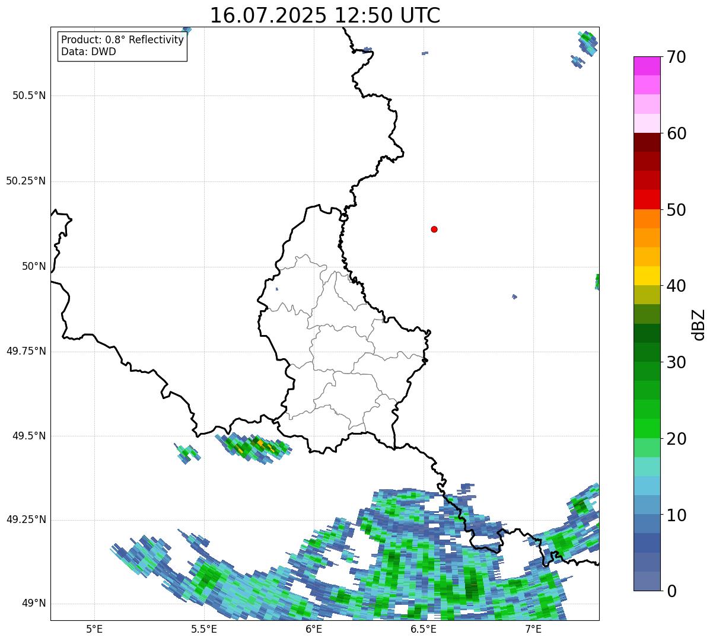Click the 50.25°N latitude label
713x641 pixels.
[26, 181]
